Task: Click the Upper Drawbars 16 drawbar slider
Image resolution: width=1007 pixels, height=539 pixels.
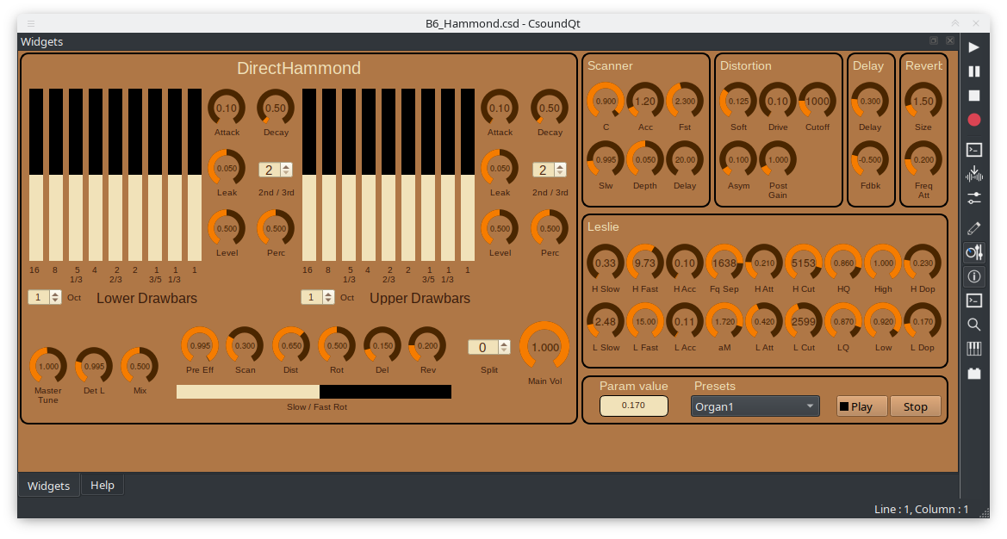Action: coord(309,175)
